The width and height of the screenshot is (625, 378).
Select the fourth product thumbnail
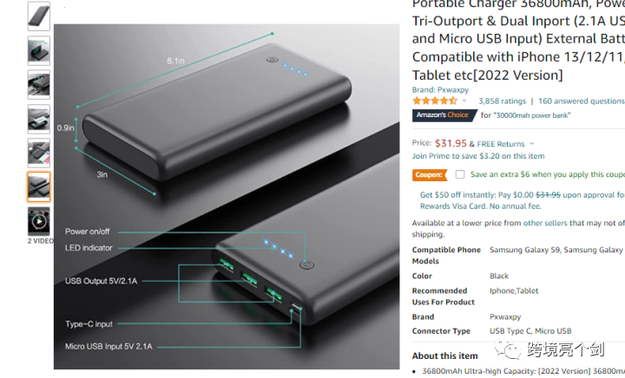[39, 119]
